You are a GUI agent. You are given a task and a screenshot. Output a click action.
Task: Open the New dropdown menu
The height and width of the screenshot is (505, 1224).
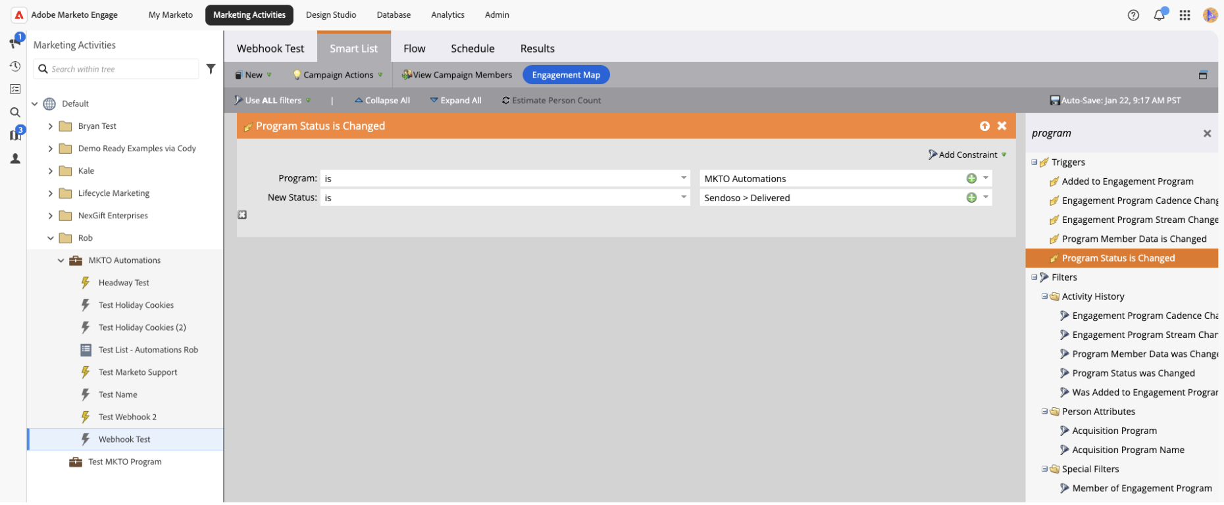253,75
